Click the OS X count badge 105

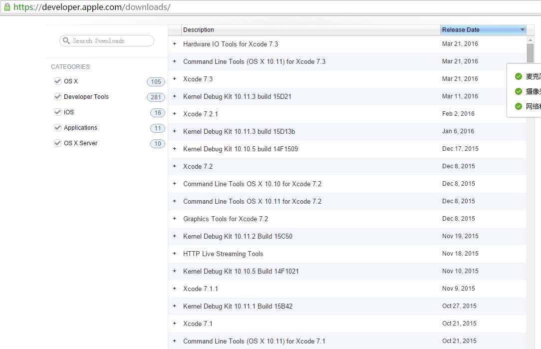click(156, 81)
